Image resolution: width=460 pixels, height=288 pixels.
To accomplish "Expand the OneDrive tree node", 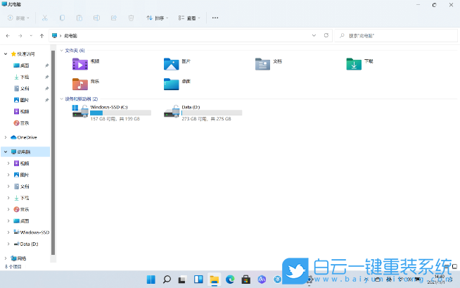I will pyautogui.click(x=6, y=137).
